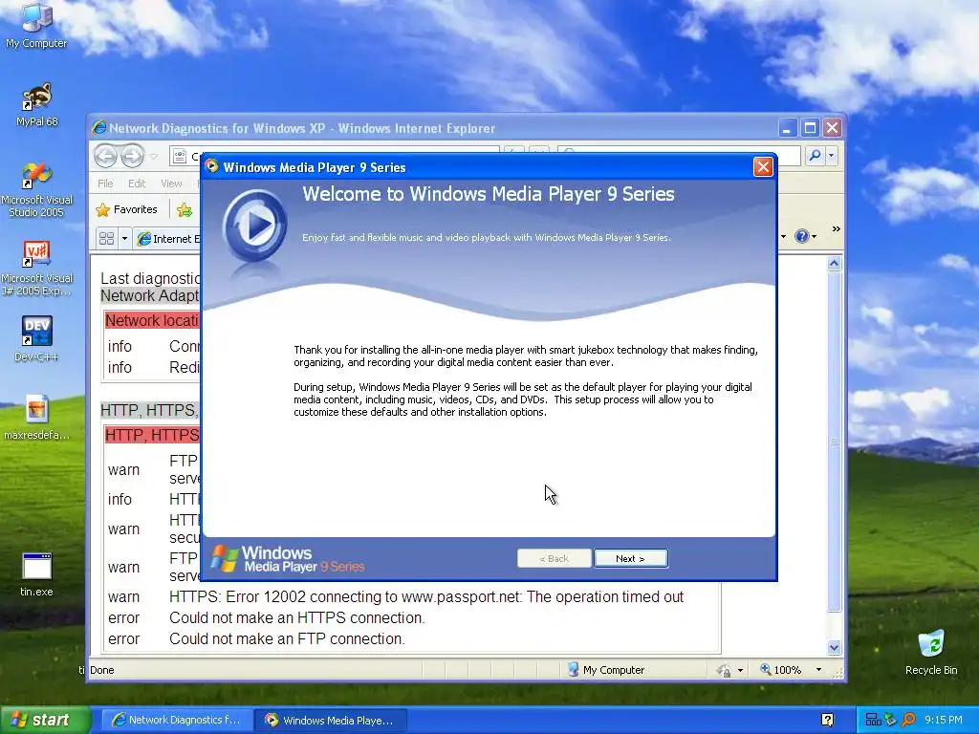Open the Recycle Bin

[x=931, y=653]
